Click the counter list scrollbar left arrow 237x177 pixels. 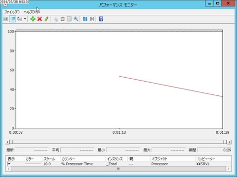(x=8, y=169)
